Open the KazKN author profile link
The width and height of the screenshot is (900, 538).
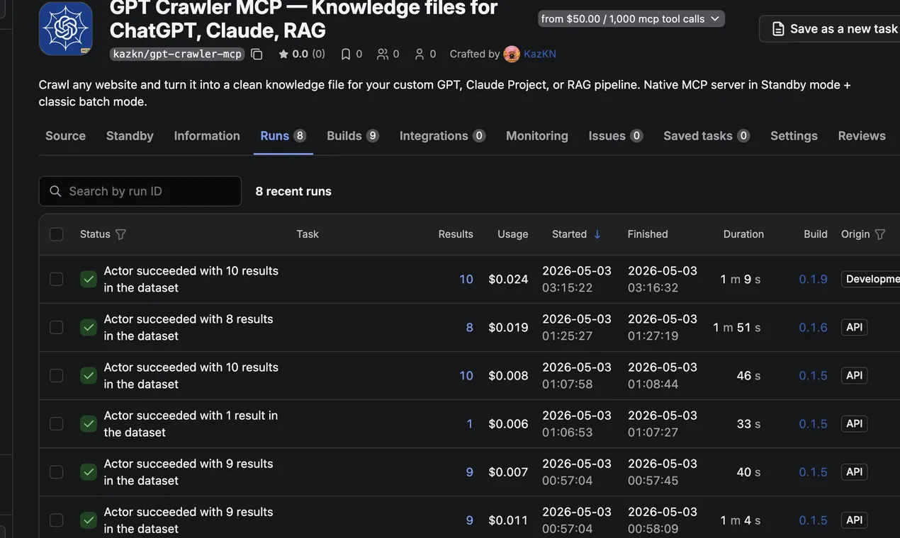click(x=540, y=54)
